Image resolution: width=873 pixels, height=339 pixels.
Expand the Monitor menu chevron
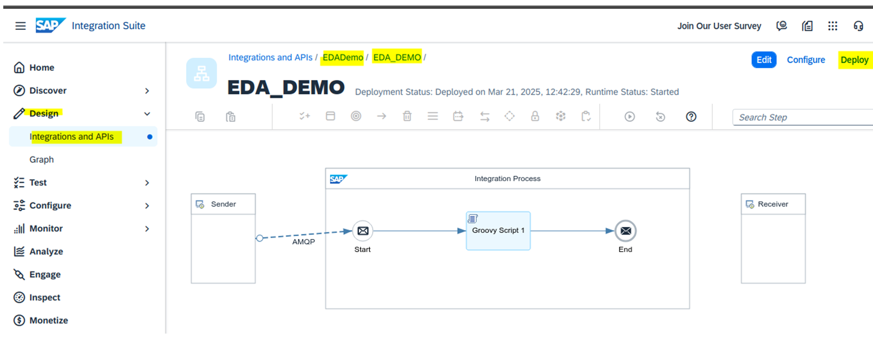click(147, 229)
